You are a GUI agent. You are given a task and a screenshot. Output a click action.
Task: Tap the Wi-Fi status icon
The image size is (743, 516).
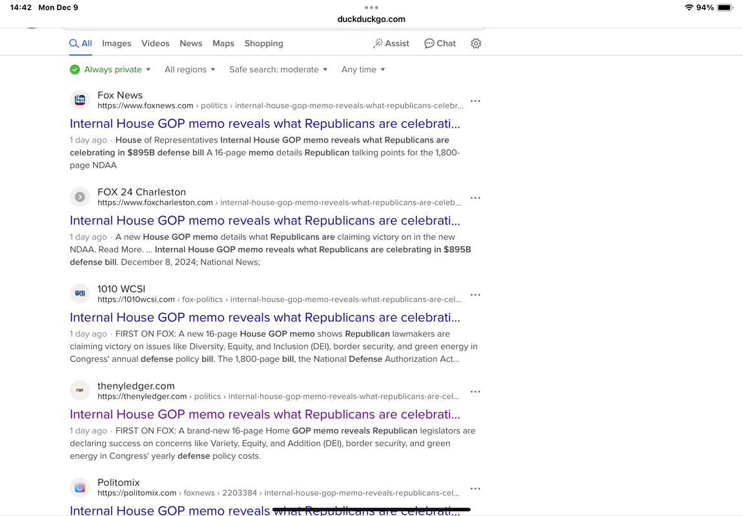coord(689,8)
